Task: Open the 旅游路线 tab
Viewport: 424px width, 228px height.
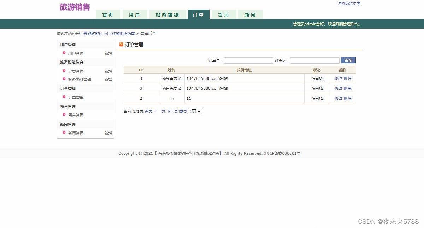Action: tap(167, 14)
